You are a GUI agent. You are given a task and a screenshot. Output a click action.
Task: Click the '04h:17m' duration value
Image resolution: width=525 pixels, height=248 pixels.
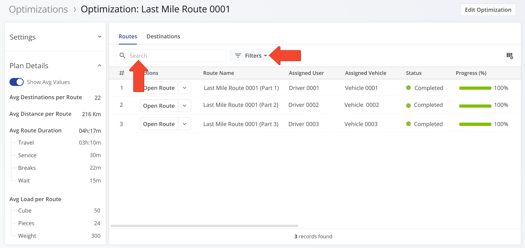[x=90, y=131]
